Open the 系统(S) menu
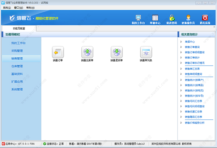This screenshot has height=148, width=217. coord(7,7)
